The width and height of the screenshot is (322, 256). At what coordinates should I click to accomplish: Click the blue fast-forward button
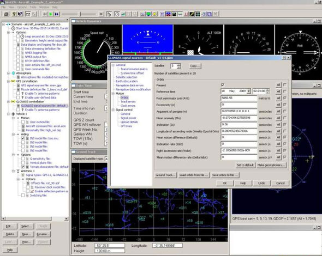click(57, 14)
